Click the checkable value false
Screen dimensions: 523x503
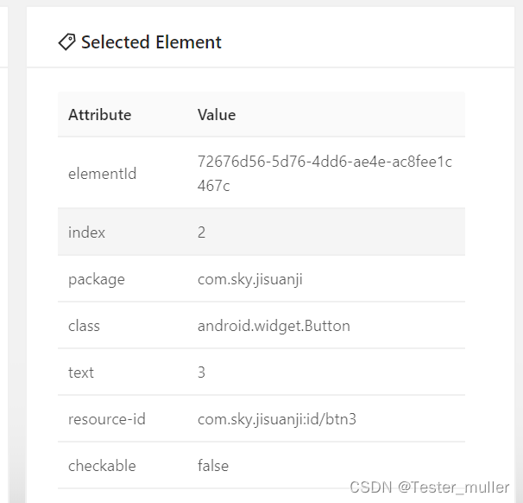pyautogui.click(x=213, y=466)
